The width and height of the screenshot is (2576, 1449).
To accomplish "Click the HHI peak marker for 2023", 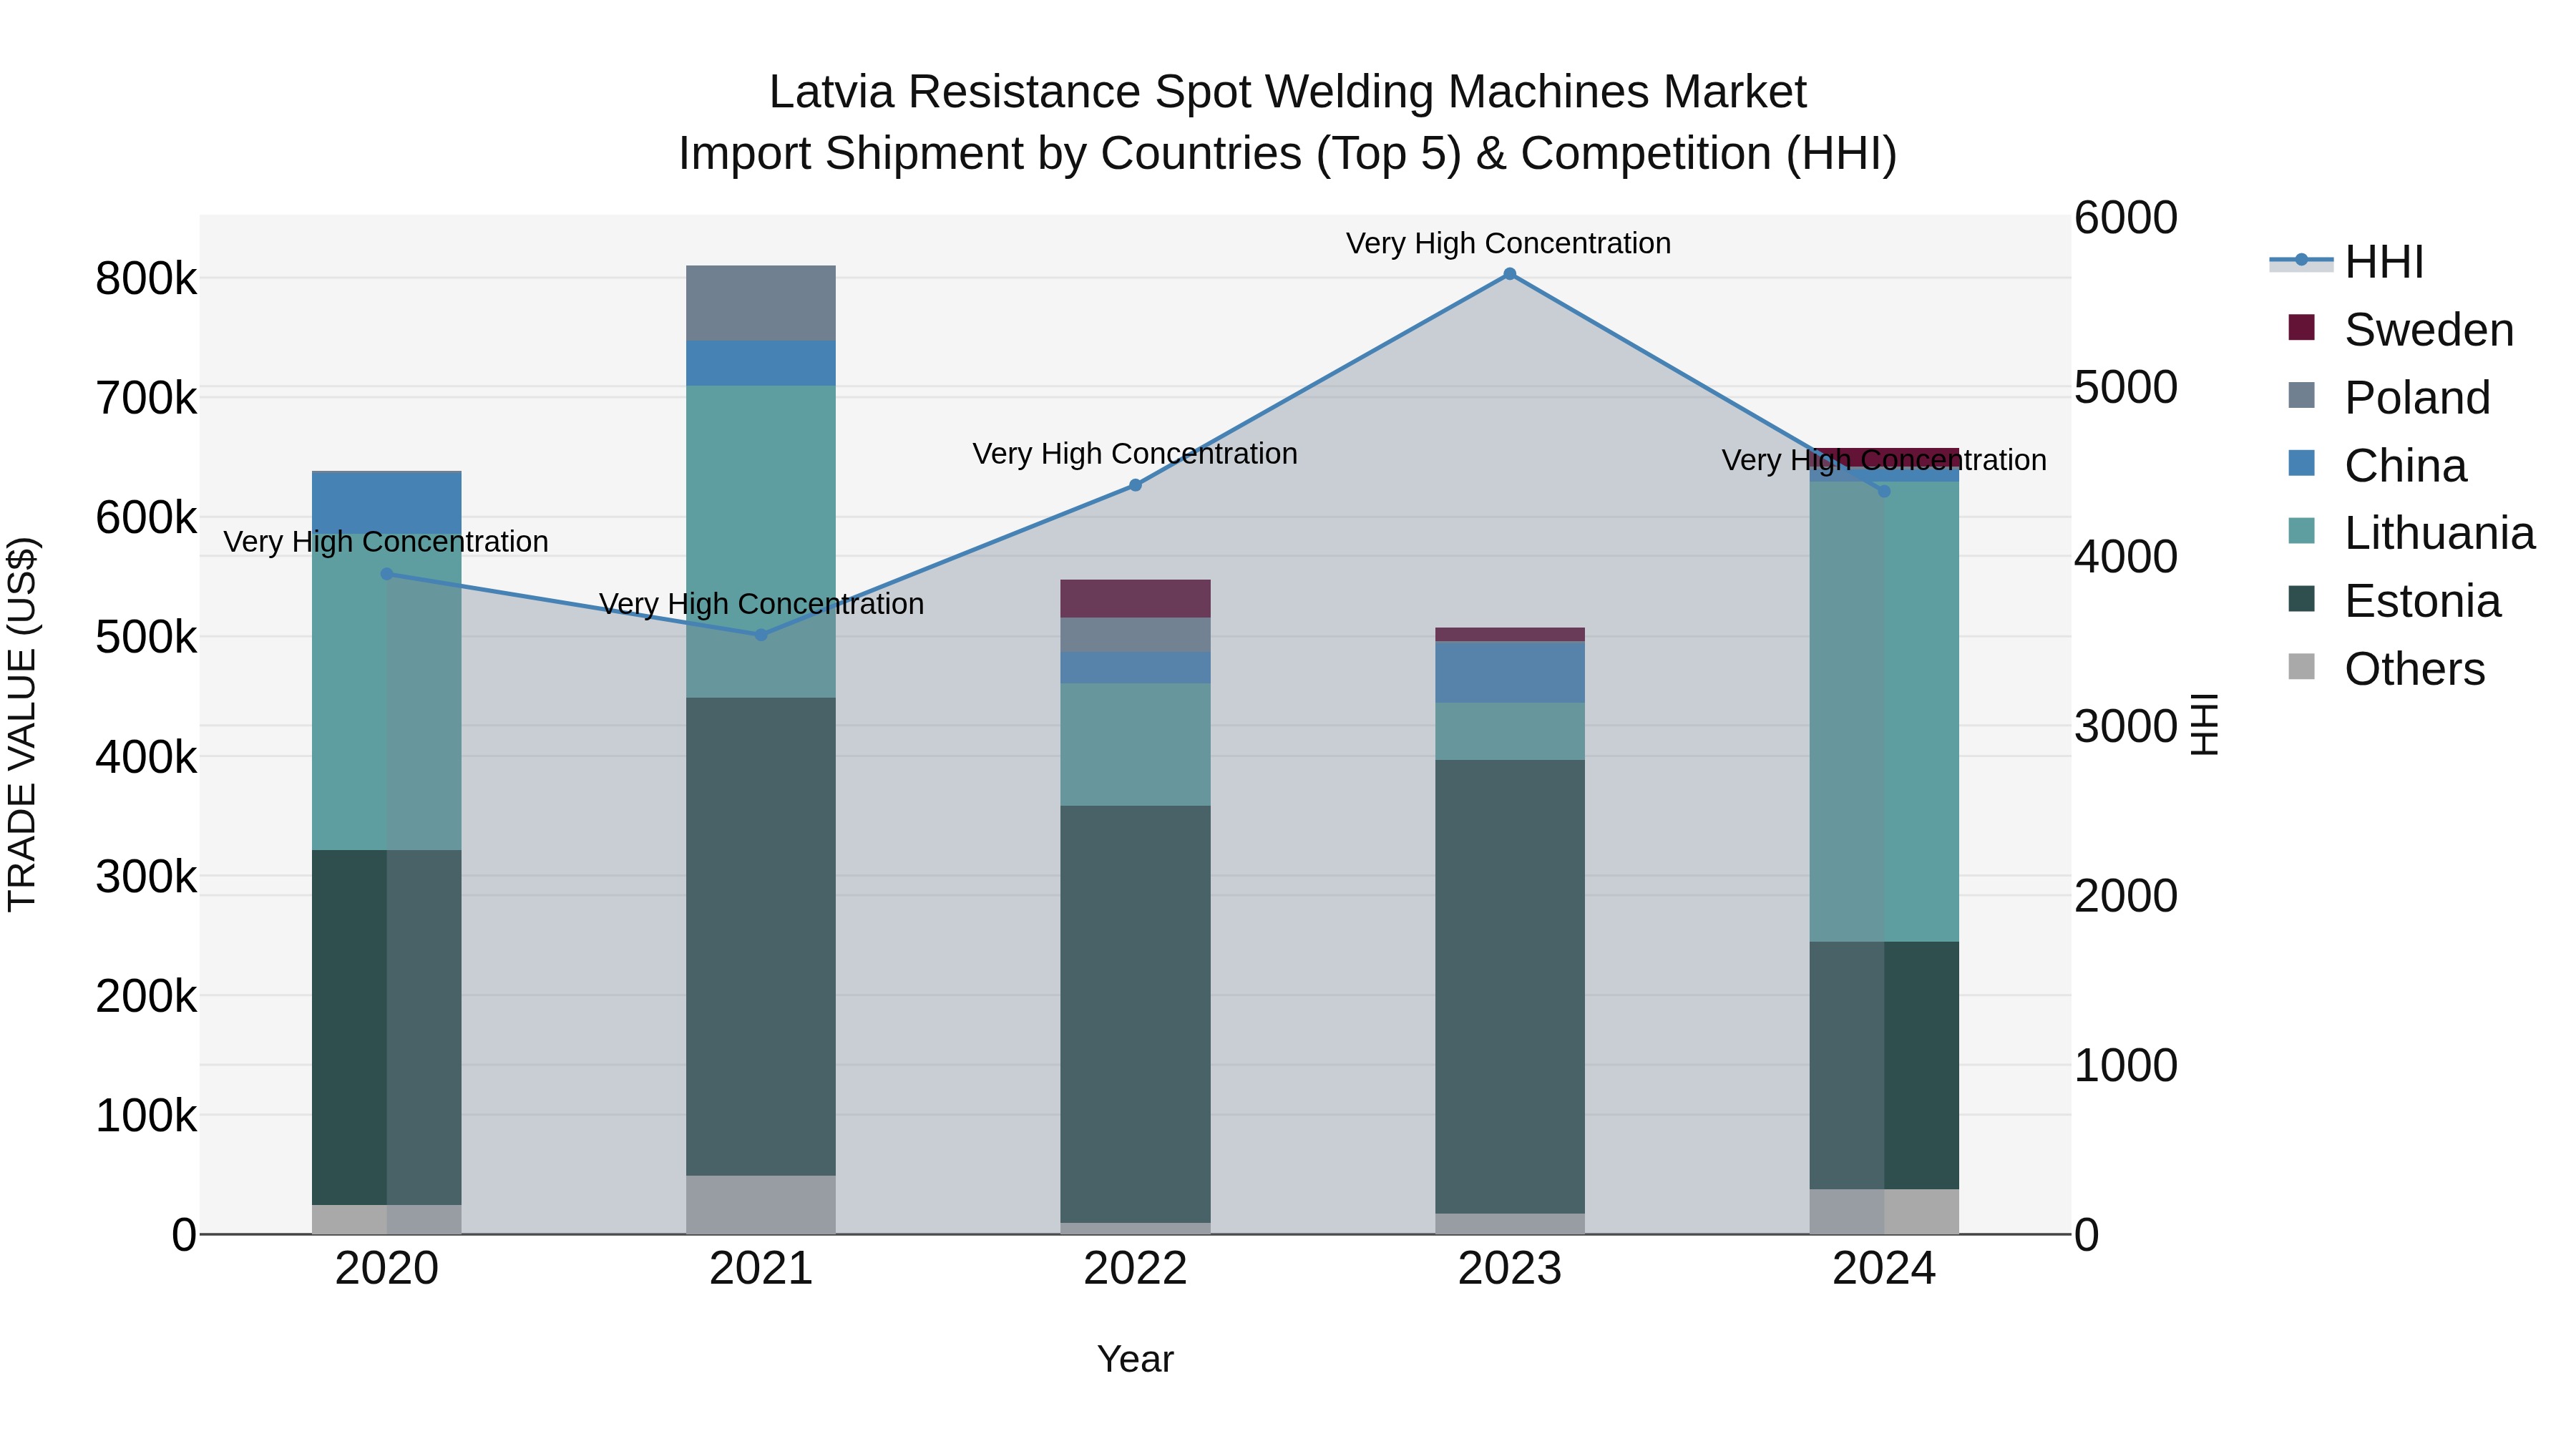I will [1510, 274].
